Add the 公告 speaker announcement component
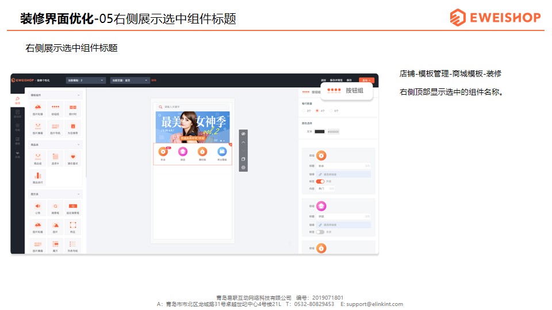Image resolution: width=552 pixels, height=310 pixels. pyautogui.click(x=38, y=208)
